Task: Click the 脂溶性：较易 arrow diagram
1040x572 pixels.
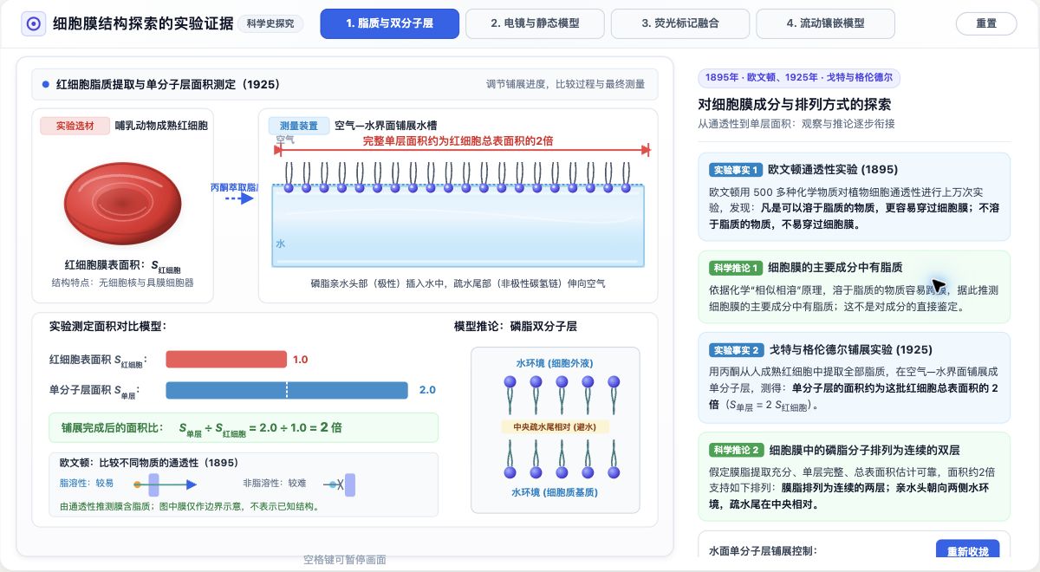Action: tap(165, 484)
